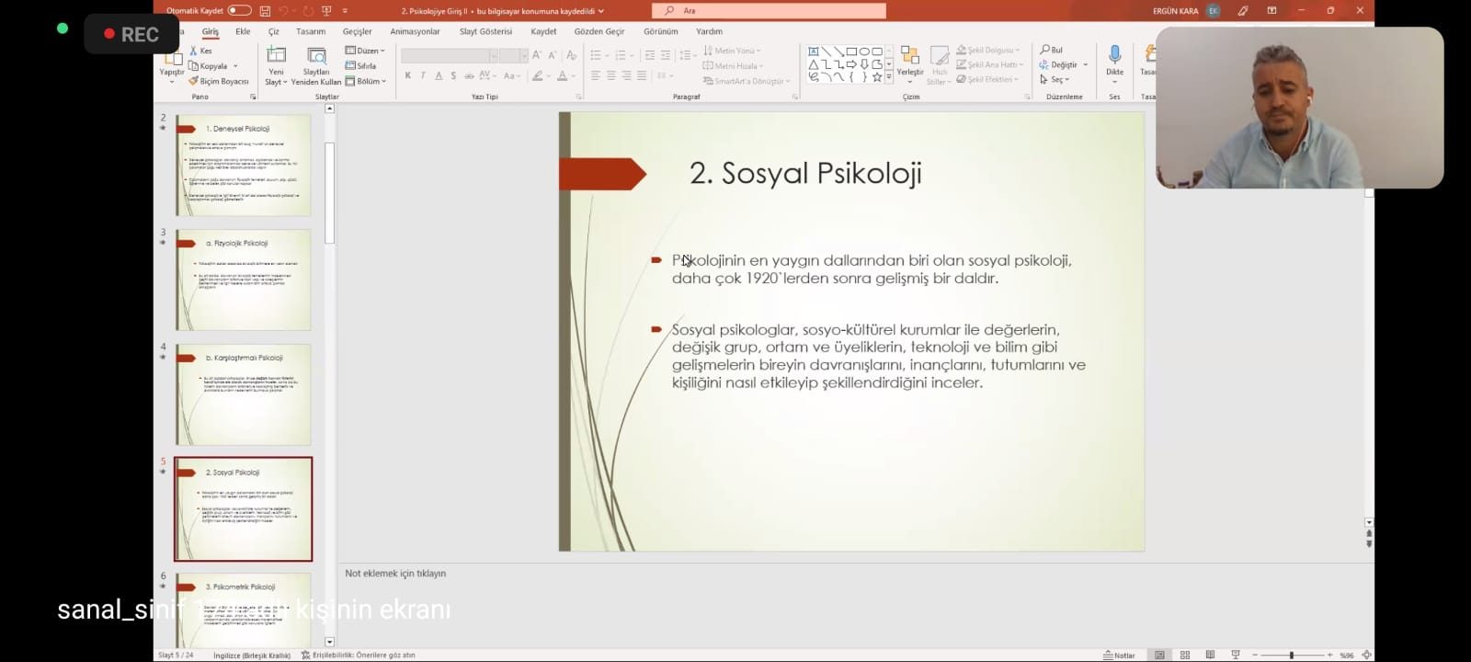Click the Undo arrow icon

pos(283,11)
